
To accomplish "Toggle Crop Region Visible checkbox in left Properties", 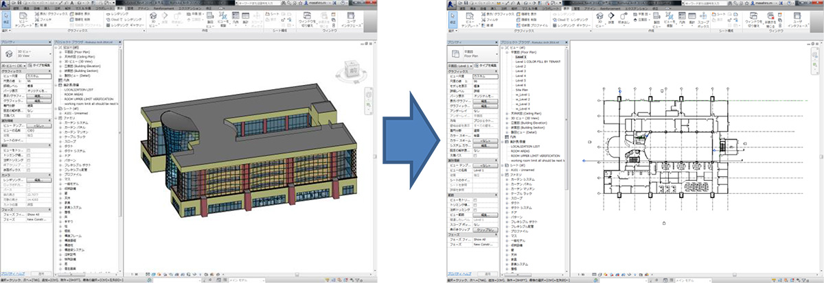I will point(29,155).
